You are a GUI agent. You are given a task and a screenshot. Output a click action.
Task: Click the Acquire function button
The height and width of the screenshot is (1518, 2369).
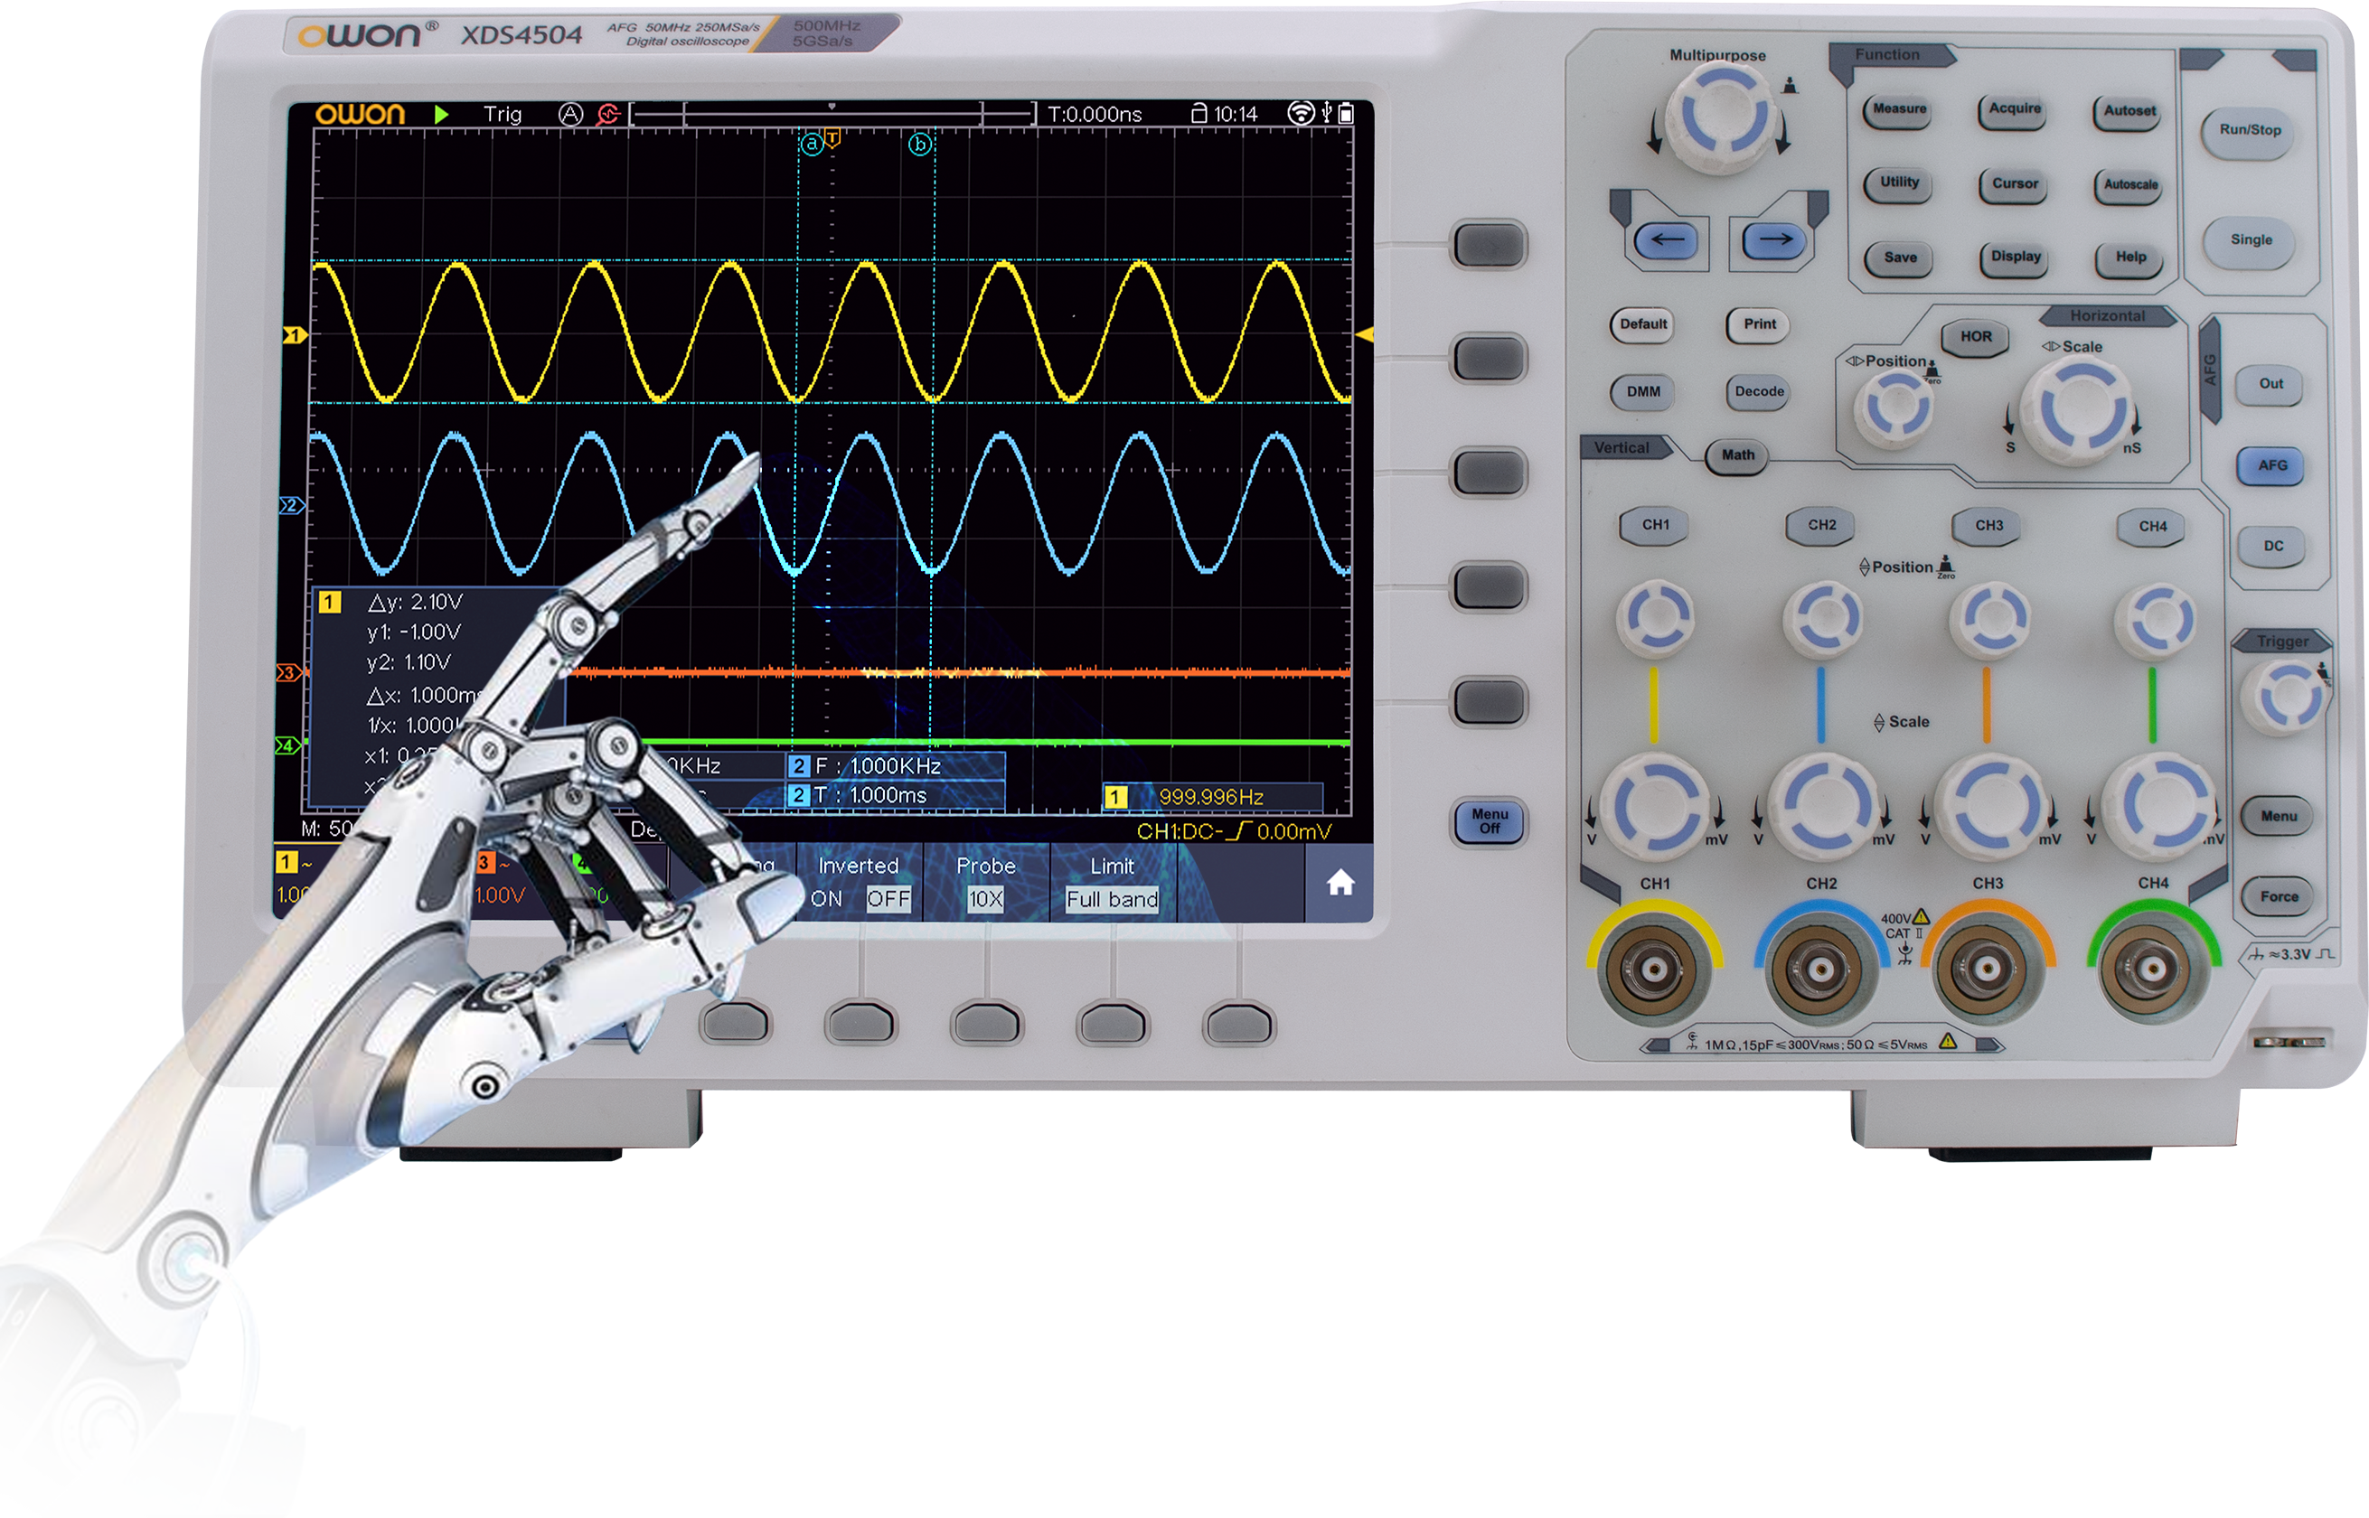coord(2013,109)
